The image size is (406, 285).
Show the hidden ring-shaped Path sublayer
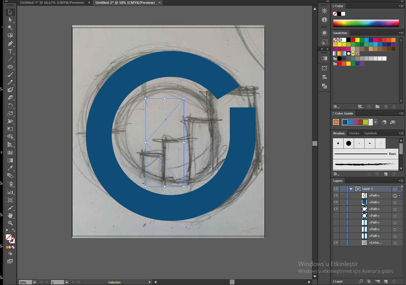pos(336,216)
